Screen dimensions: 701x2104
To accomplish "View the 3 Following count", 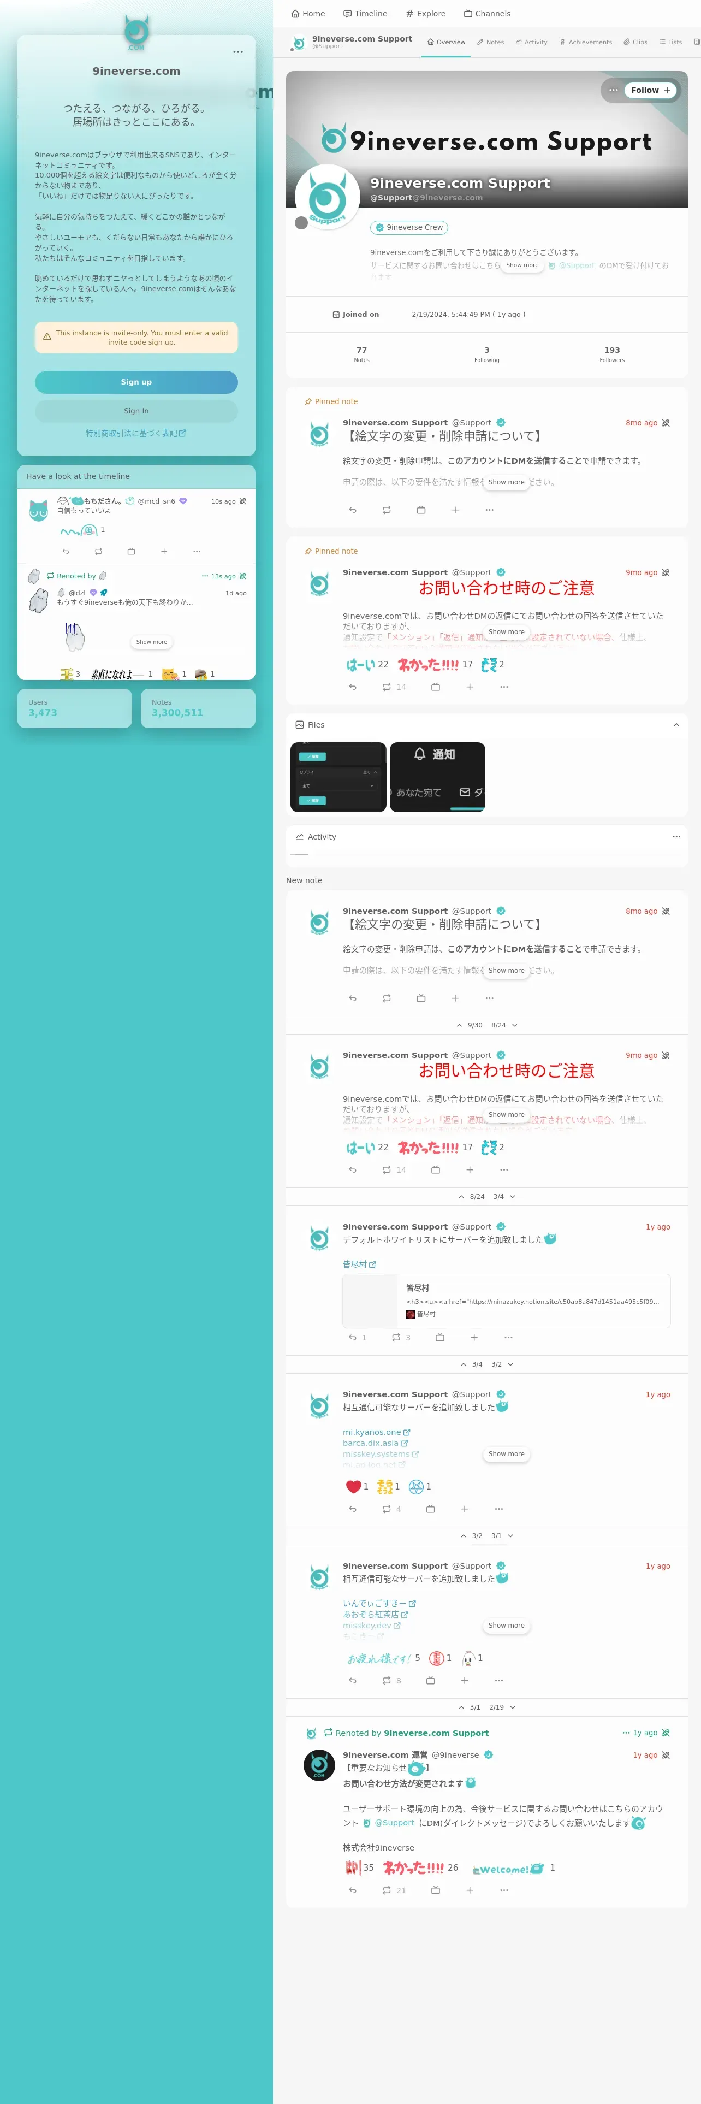I will point(487,353).
